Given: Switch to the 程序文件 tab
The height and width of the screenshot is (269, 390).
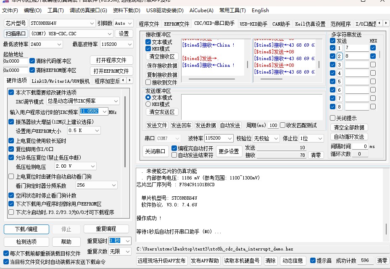Looking at the screenshot, I should coord(149,24).
